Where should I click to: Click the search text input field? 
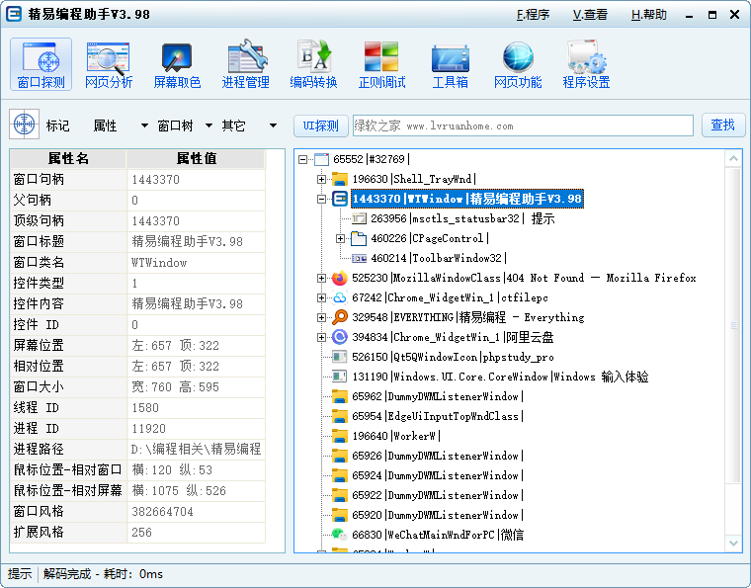(522, 126)
